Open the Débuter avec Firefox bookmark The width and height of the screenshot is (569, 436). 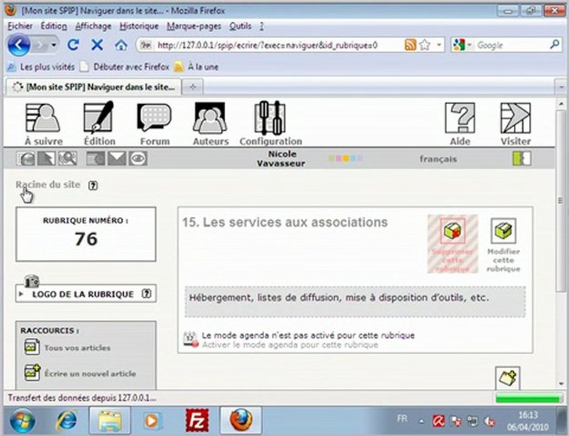[125, 67]
